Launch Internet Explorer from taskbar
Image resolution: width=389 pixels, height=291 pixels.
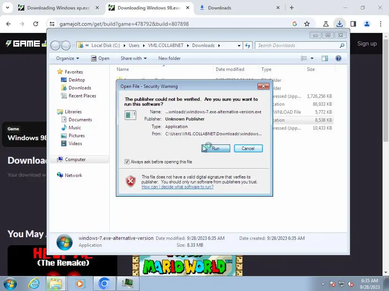click(34, 283)
